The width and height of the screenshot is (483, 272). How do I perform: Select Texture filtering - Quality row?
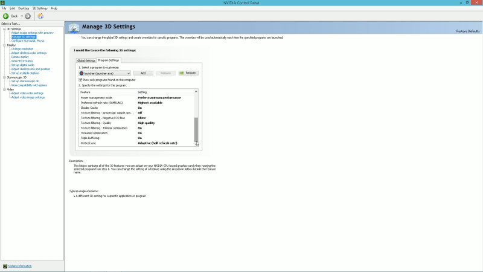[x=136, y=123]
